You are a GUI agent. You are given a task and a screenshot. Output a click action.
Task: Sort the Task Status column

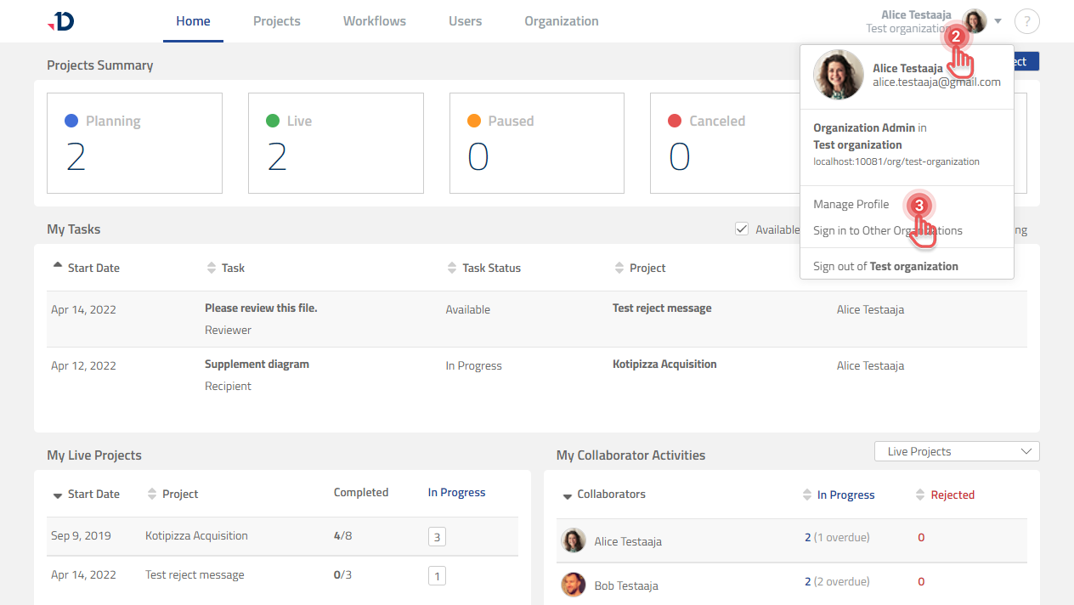point(451,268)
